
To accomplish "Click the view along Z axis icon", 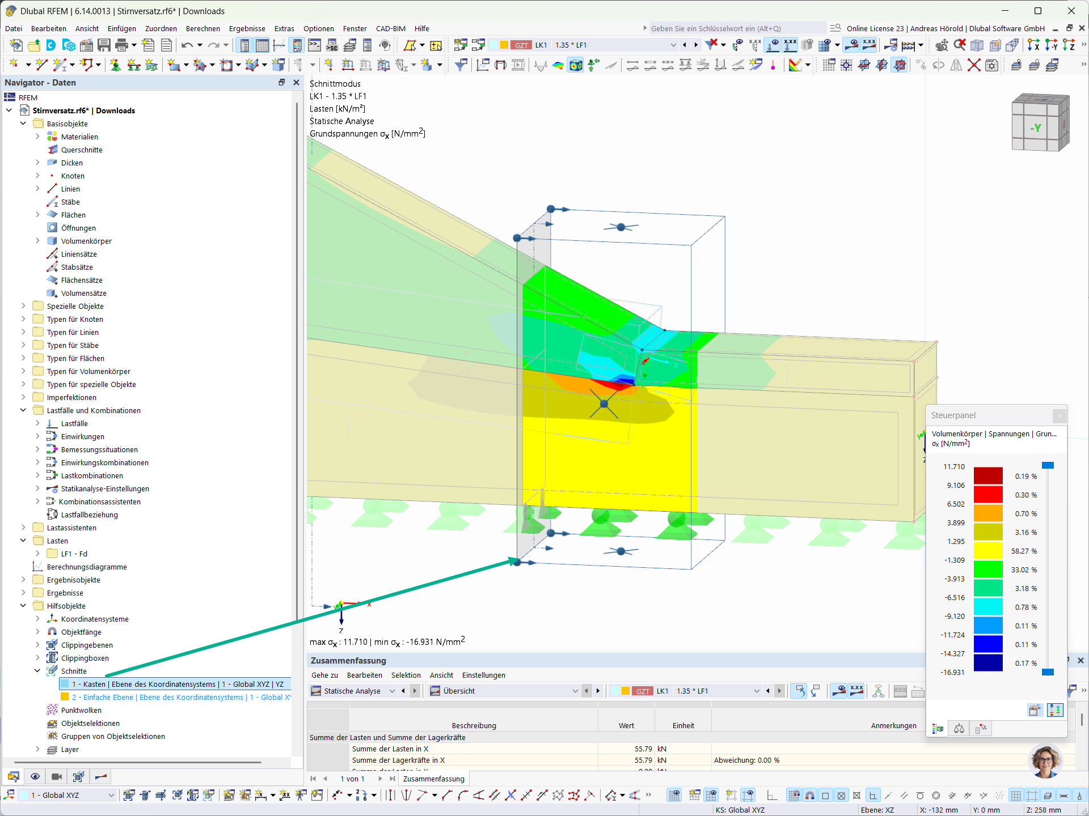I will (1069, 45).
